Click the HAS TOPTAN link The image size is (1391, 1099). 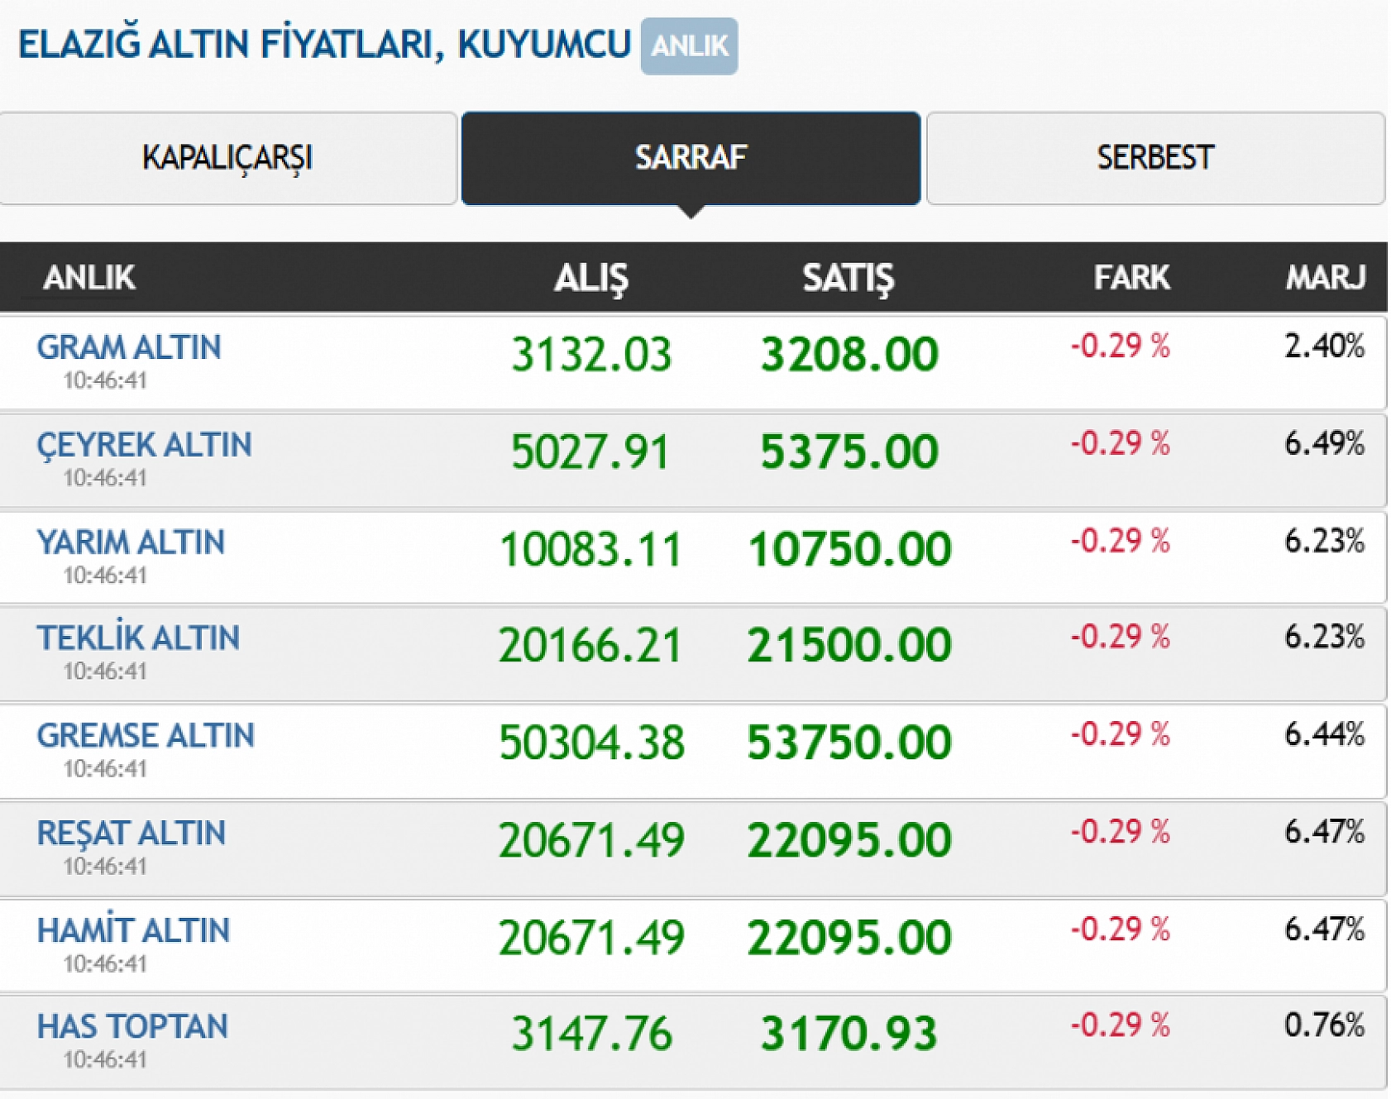[x=132, y=1027]
